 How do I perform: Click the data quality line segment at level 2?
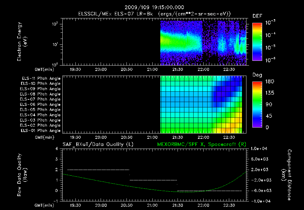click(98, 170)
